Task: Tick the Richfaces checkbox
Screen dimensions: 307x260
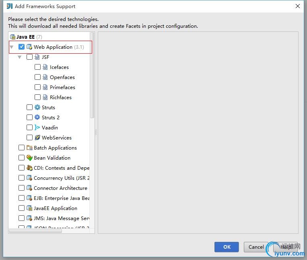Action: (x=37, y=97)
